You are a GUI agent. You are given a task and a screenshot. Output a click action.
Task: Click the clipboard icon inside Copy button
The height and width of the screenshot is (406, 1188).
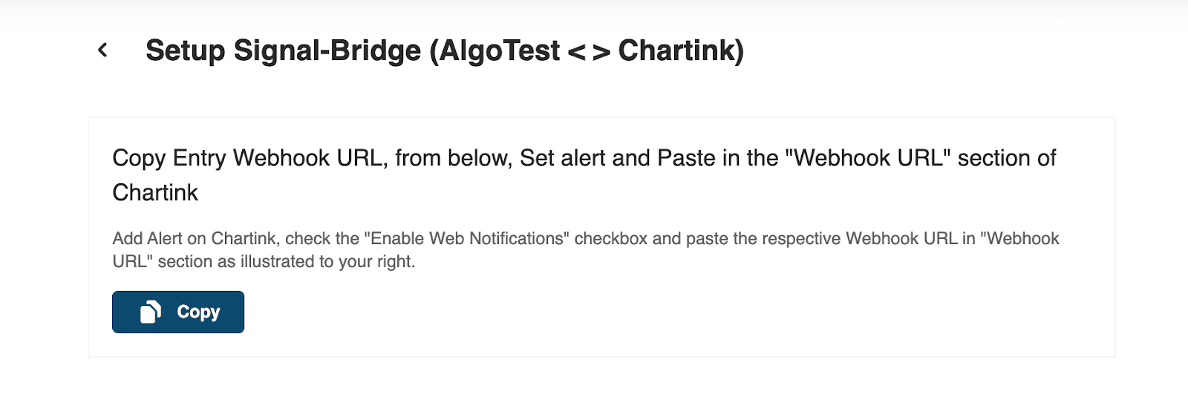[x=151, y=312]
